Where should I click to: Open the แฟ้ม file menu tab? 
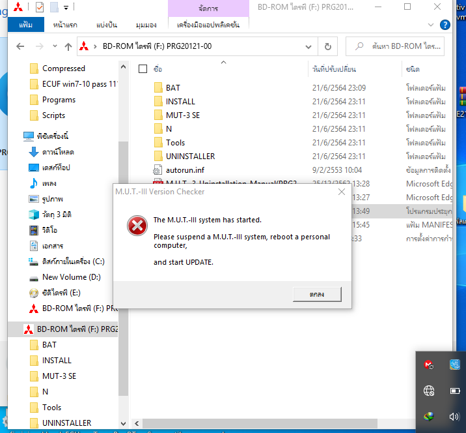click(26, 25)
